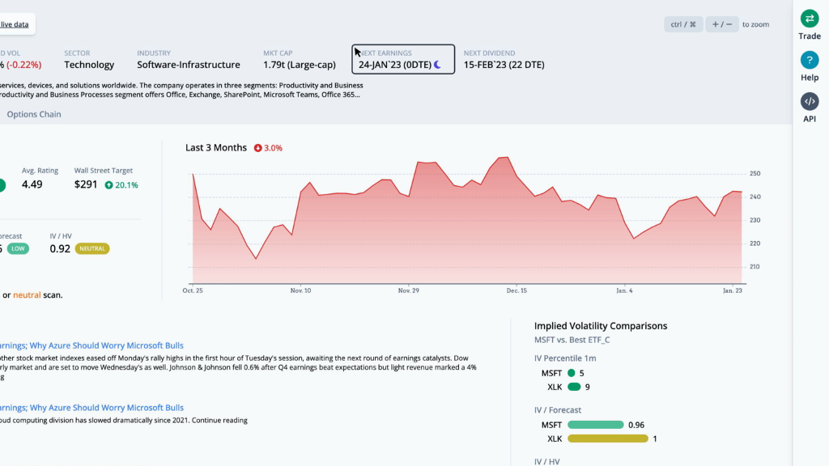This screenshot has width=829, height=466.
Task: Open the API code icon
Action: [x=810, y=102]
